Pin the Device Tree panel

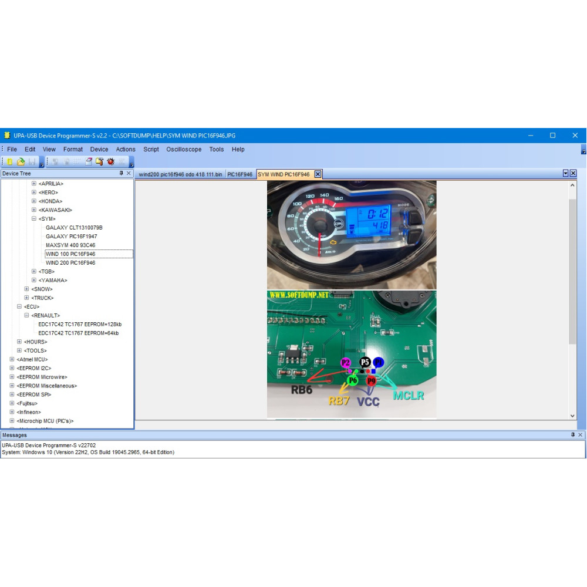click(x=122, y=173)
